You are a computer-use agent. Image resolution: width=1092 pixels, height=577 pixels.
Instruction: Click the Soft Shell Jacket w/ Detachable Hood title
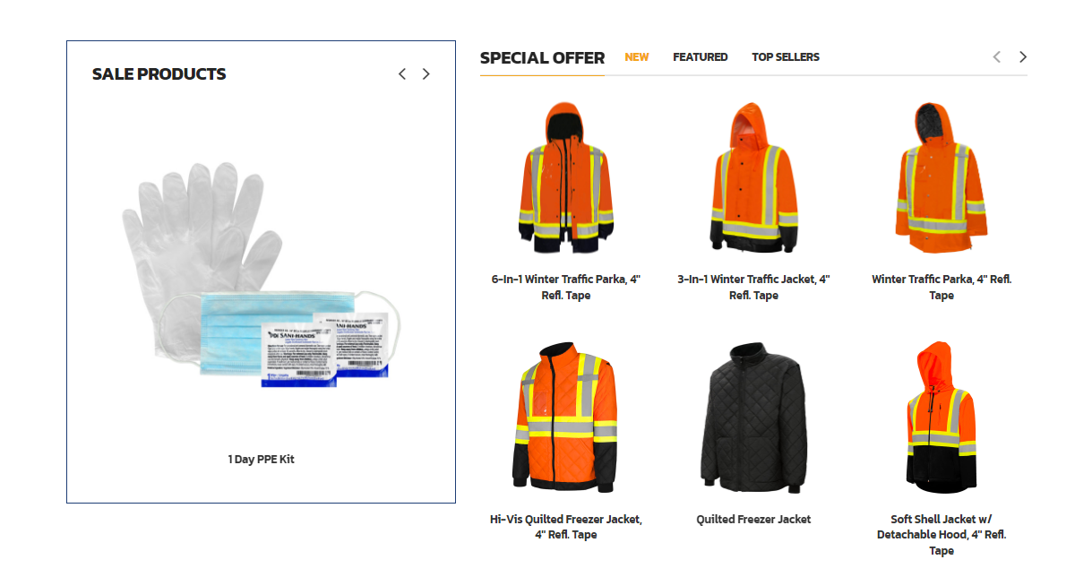[942, 535]
